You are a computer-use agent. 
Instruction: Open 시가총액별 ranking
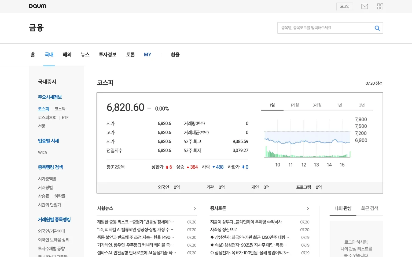[47, 179]
